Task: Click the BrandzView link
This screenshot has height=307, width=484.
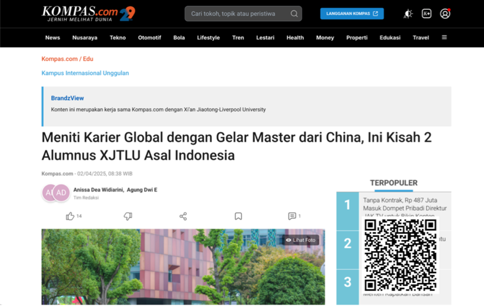Action: pyautogui.click(x=68, y=98)
